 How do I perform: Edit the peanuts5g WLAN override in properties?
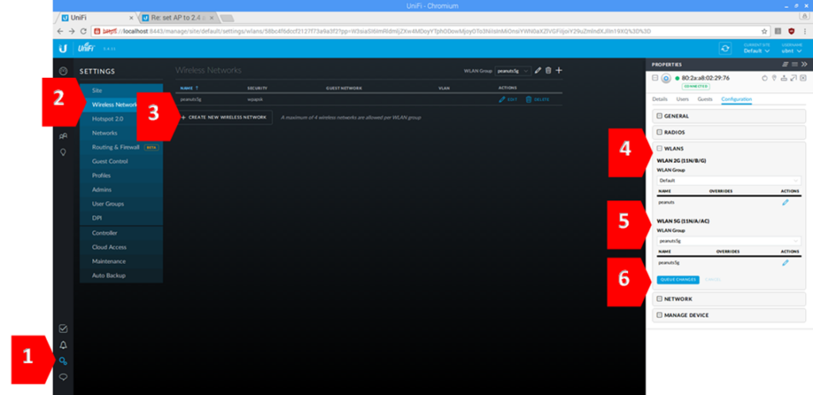click(785, 263)
